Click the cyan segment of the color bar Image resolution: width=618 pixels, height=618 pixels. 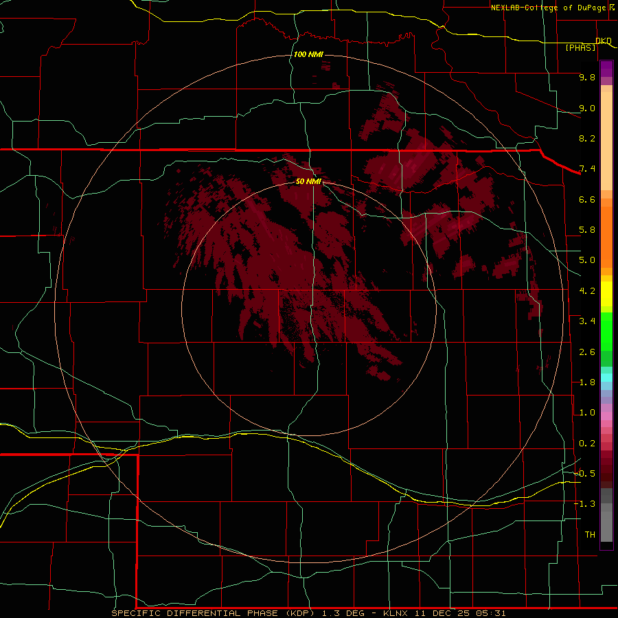click(606, 378)
